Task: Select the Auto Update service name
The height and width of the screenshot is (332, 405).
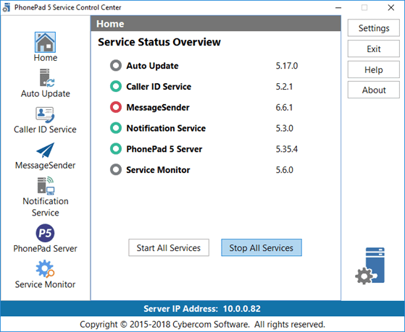Action: coord(152,66)
